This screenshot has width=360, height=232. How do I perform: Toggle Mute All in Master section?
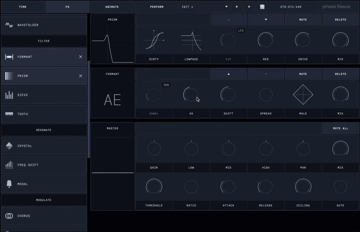click(x=341, y=128)
